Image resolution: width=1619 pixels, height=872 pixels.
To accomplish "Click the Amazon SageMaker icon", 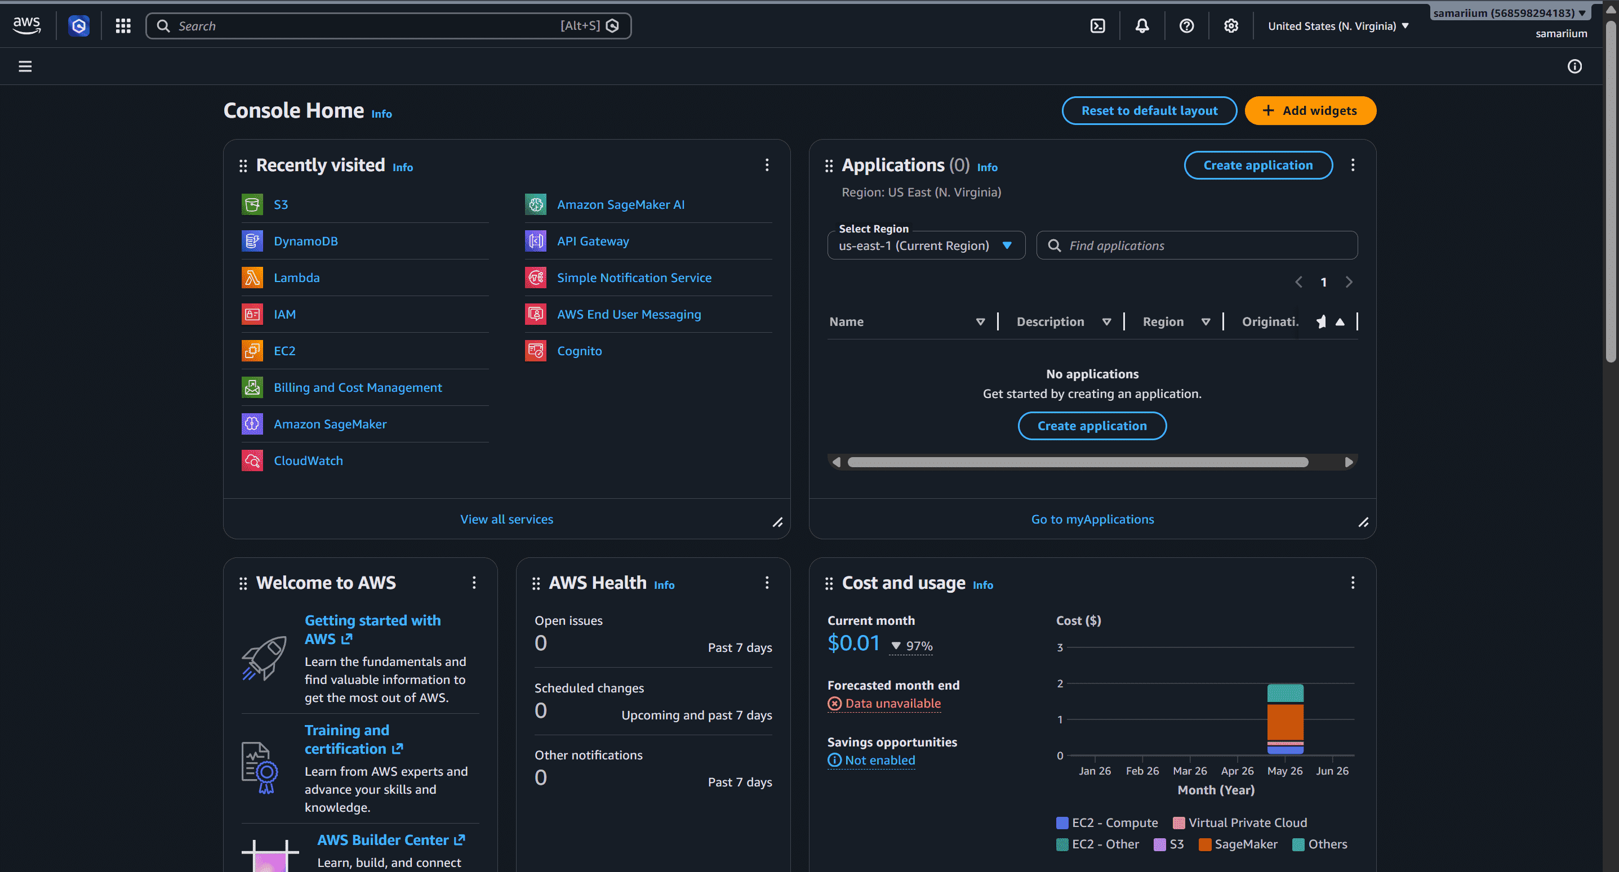I will tap(253, 423).
